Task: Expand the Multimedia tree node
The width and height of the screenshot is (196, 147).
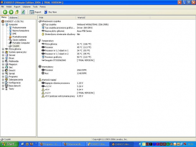Action: coord(3,61)
